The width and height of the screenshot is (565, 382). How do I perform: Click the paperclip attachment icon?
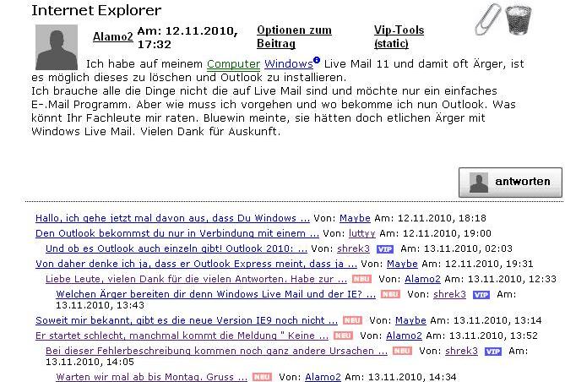pos(488,19)
